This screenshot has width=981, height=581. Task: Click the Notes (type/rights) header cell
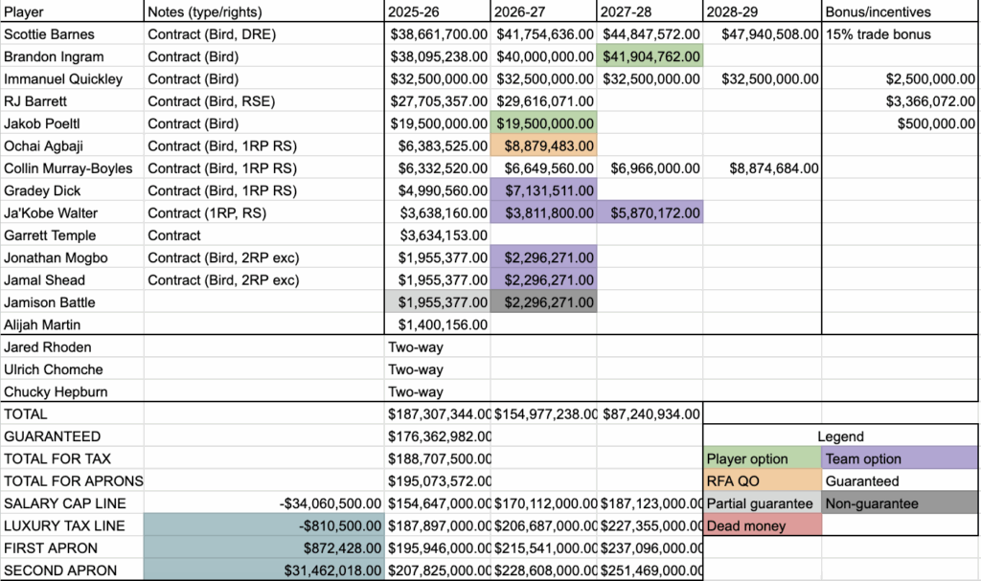(264, 11)
